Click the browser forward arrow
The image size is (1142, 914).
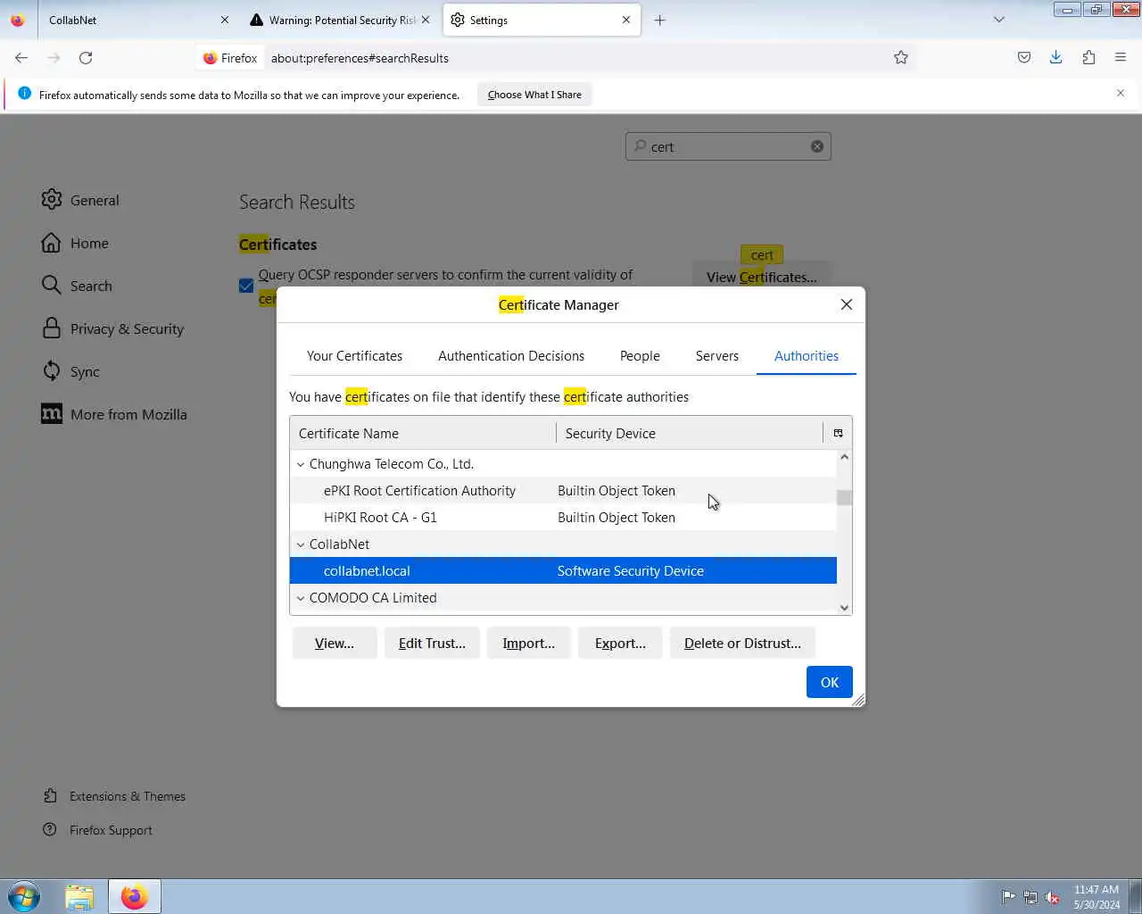click(54, 58)
